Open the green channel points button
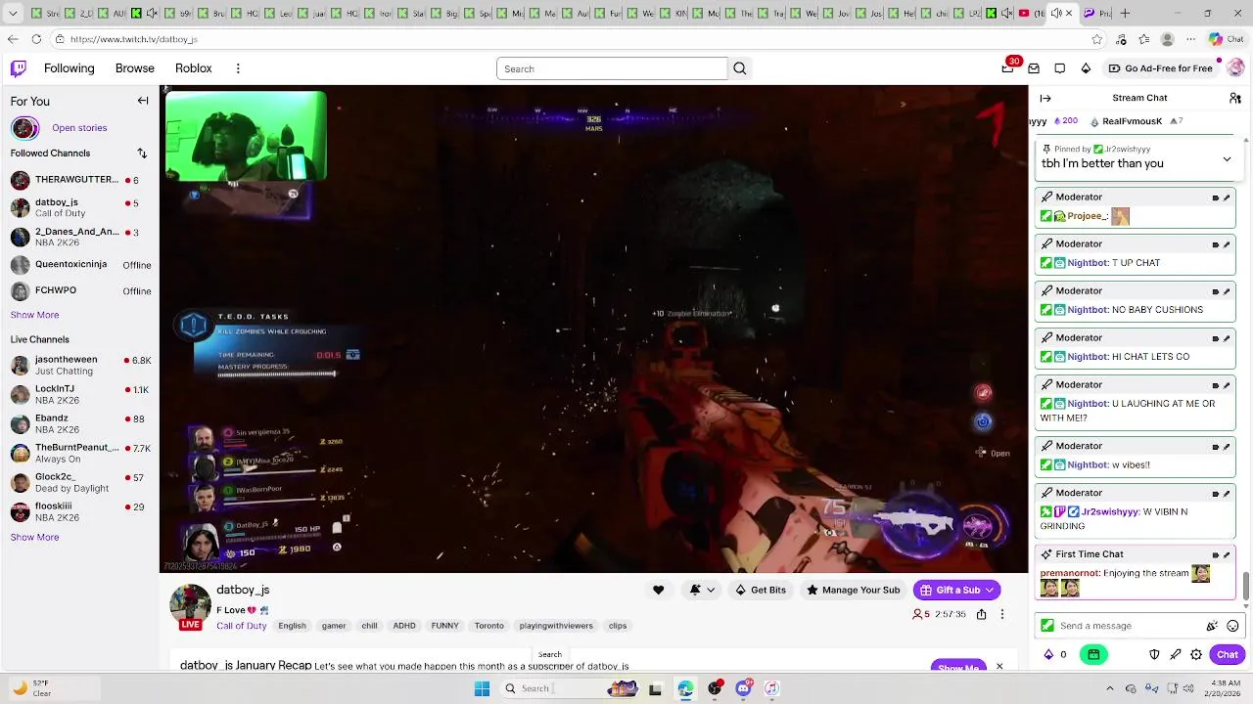The width and height of the screenshot is (1253, 704). point(1093,654)
